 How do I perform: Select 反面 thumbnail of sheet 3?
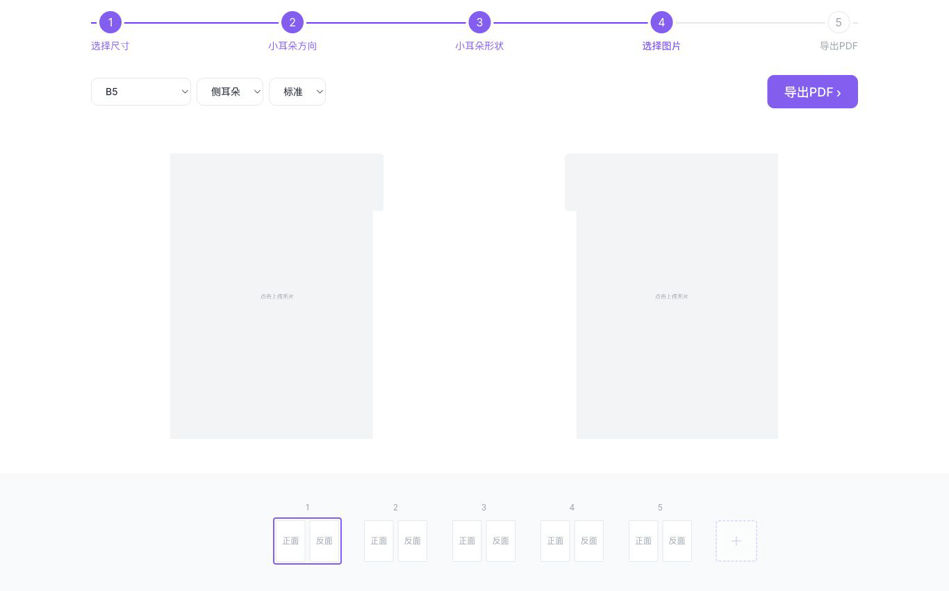501,541
